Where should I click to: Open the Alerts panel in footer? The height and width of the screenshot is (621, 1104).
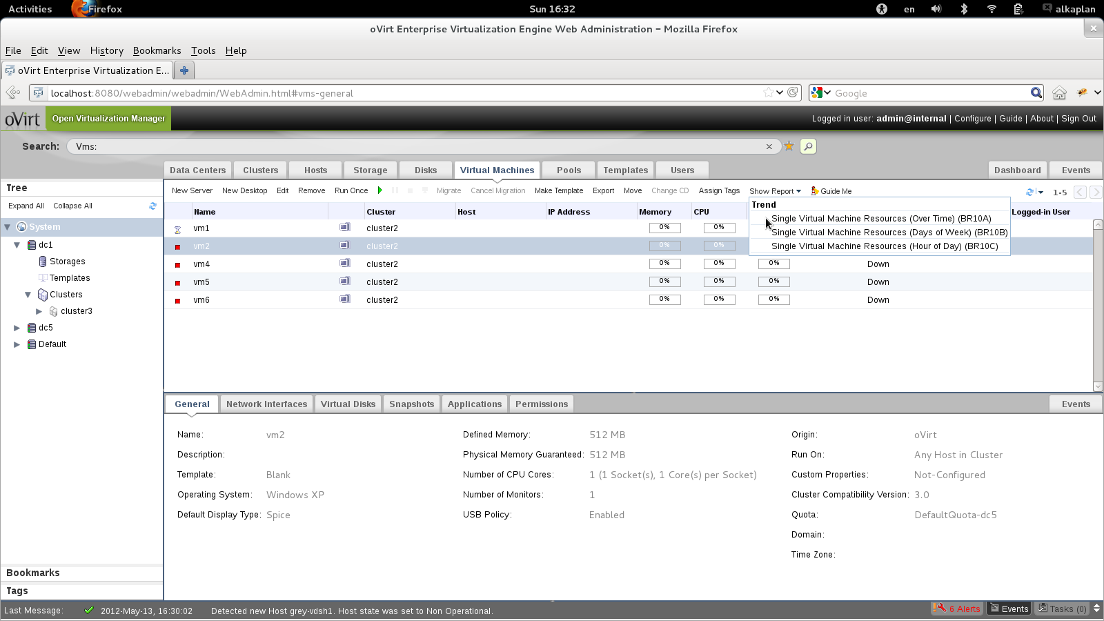(956, 609)
